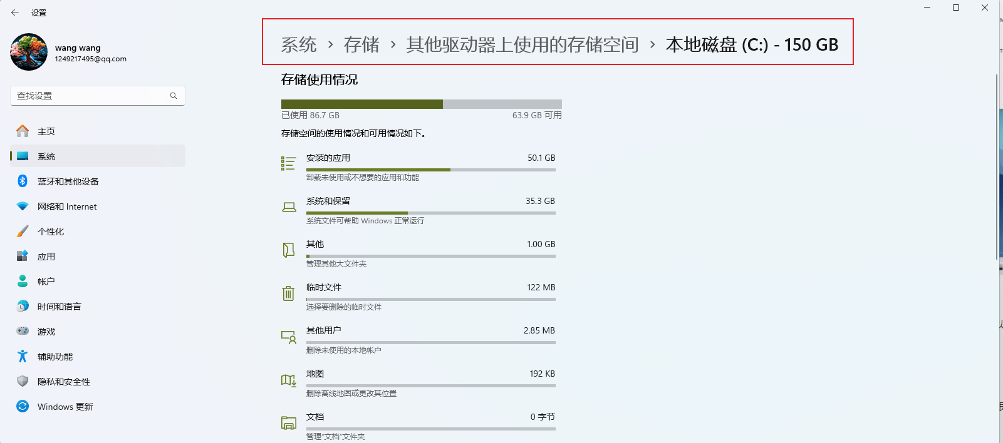This screenshot has width=1003, height=443.
Task: Select 个性化 in the sidebar
Action: point(98,231)
